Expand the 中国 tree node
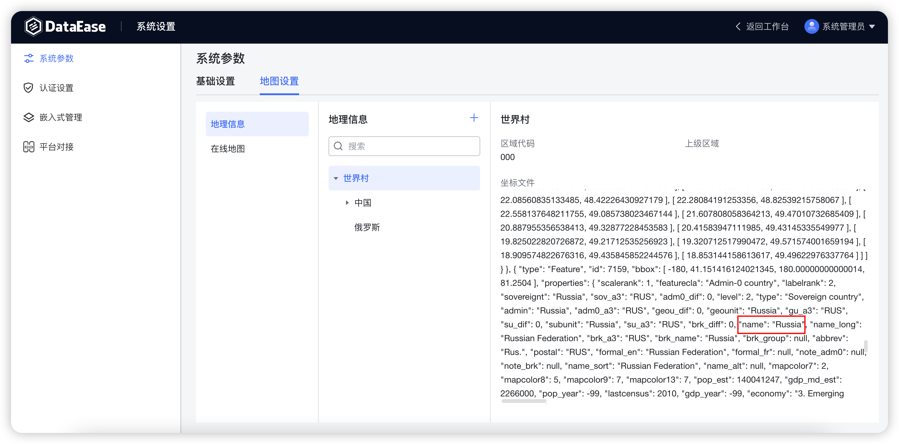 pos(347,202)
